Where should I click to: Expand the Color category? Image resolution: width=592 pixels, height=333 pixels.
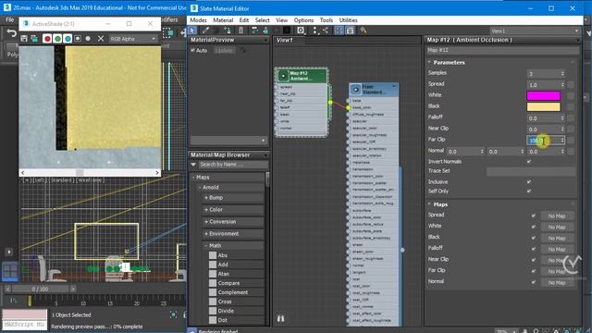pyautogui.click(x=206, y=210)
